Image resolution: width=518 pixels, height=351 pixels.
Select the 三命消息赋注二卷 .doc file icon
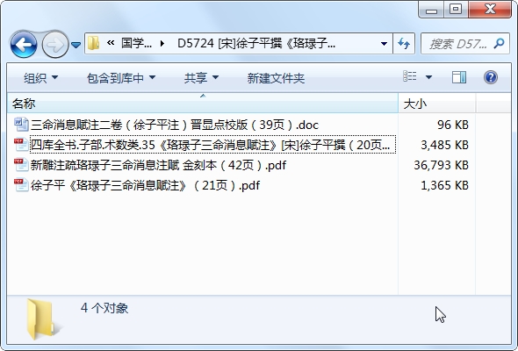[21, 125]
